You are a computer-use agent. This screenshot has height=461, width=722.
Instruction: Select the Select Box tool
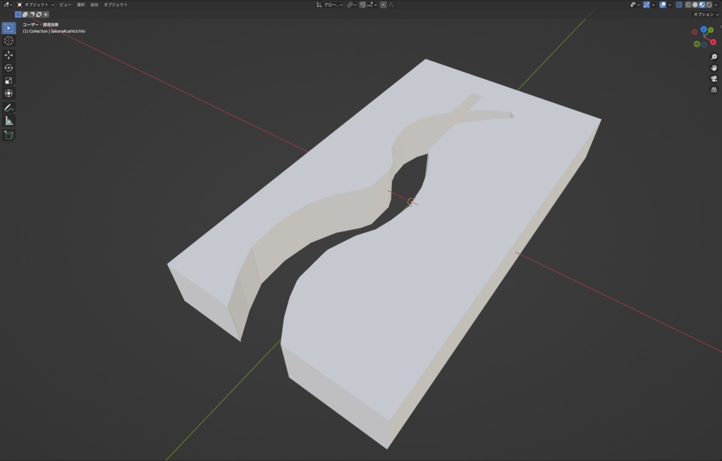click(x=8, y=28)
